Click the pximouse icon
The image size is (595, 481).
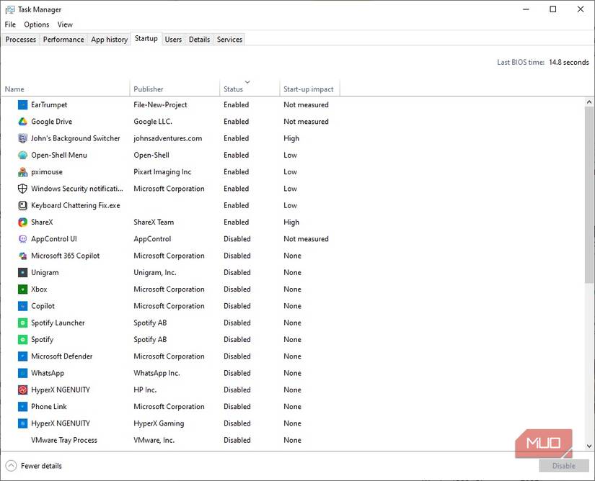click(22, 171)
